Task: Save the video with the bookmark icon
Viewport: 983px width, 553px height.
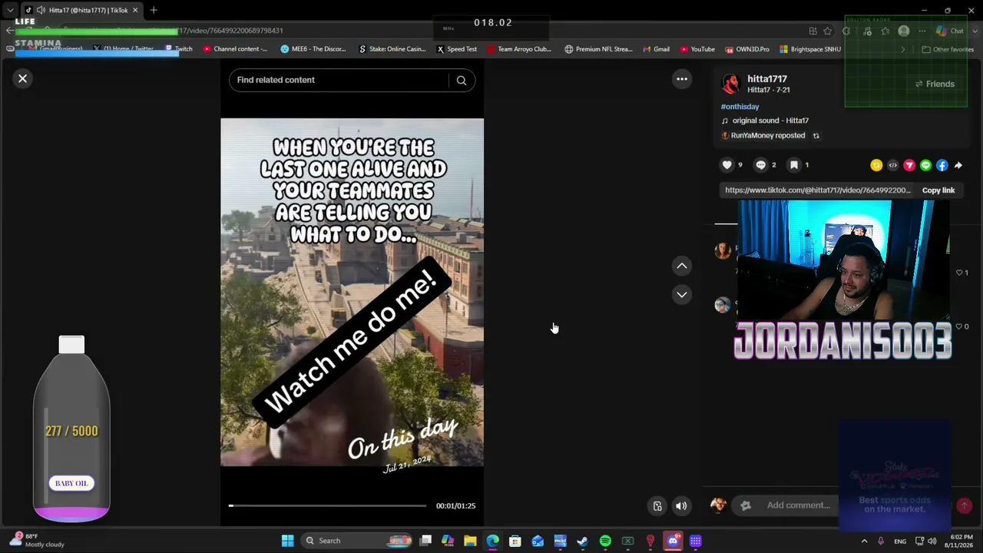Action: click(794, 165)
